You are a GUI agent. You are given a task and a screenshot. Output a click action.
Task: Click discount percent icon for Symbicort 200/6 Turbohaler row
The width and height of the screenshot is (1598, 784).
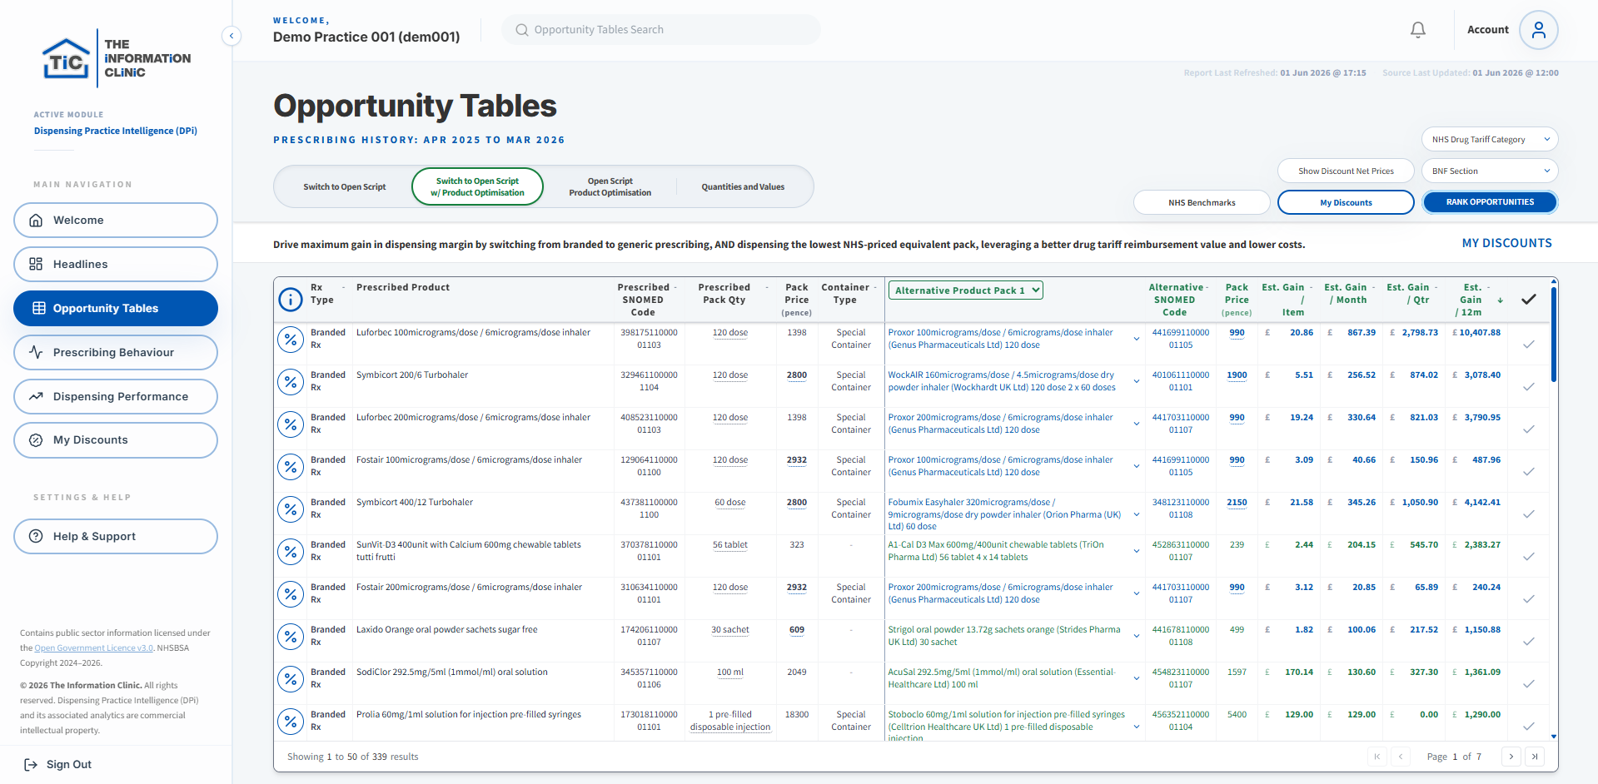point(291,382)
